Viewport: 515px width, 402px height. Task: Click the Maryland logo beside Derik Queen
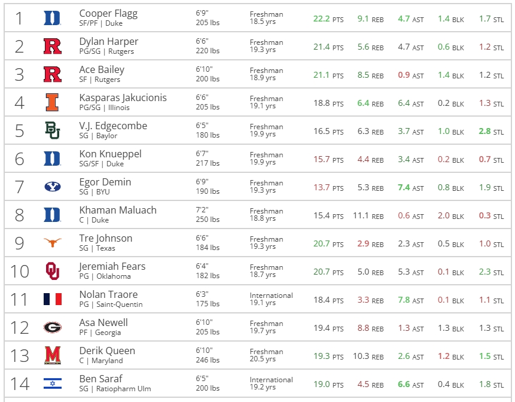(x=53, y=355)
